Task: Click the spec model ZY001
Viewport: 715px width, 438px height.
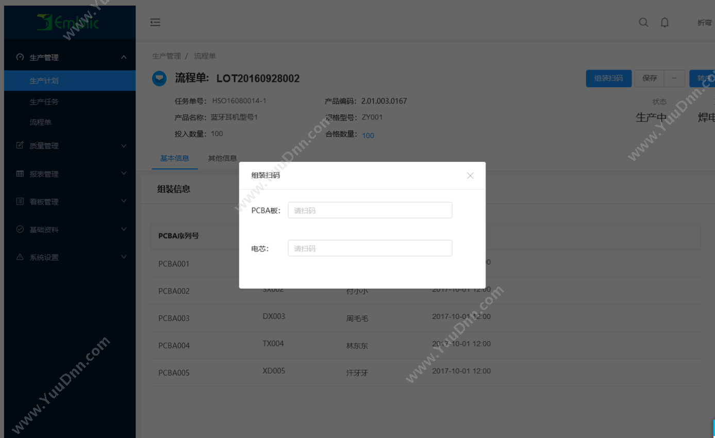Action: pos(372,117)
